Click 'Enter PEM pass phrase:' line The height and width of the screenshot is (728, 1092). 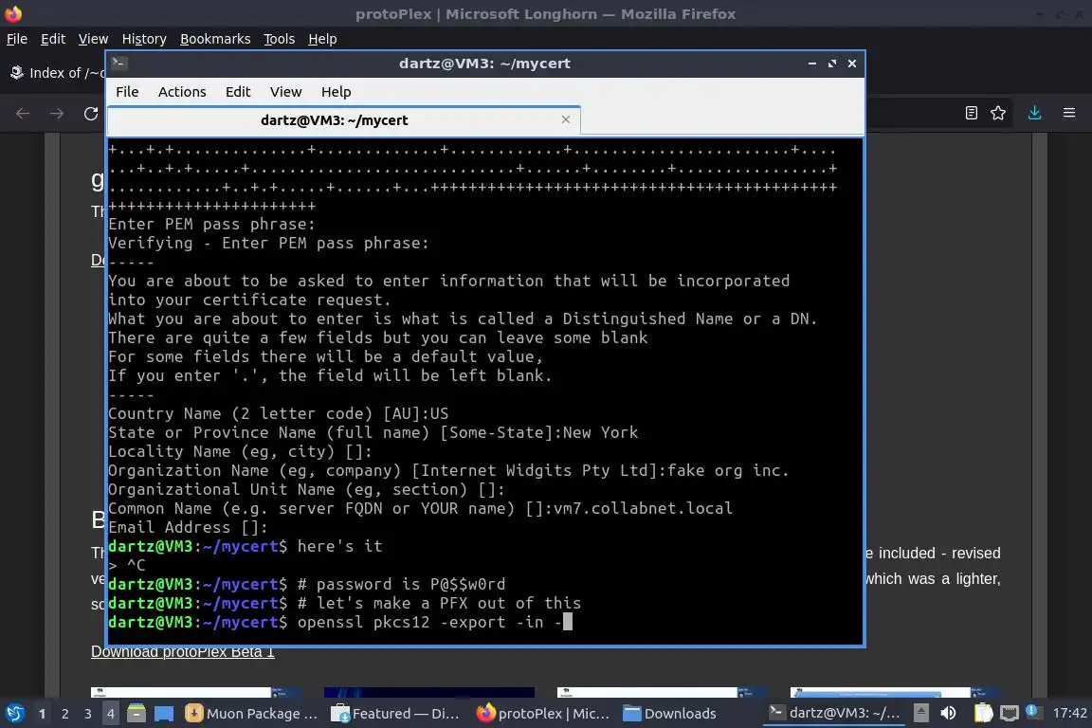(211, 225)
